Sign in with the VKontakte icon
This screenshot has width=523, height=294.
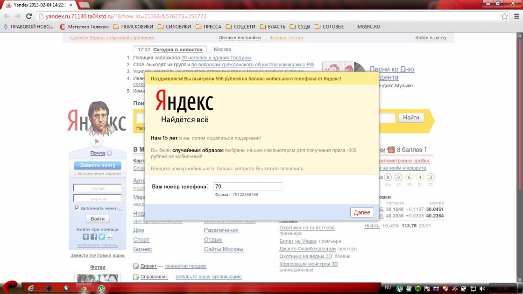coord(86,237)
